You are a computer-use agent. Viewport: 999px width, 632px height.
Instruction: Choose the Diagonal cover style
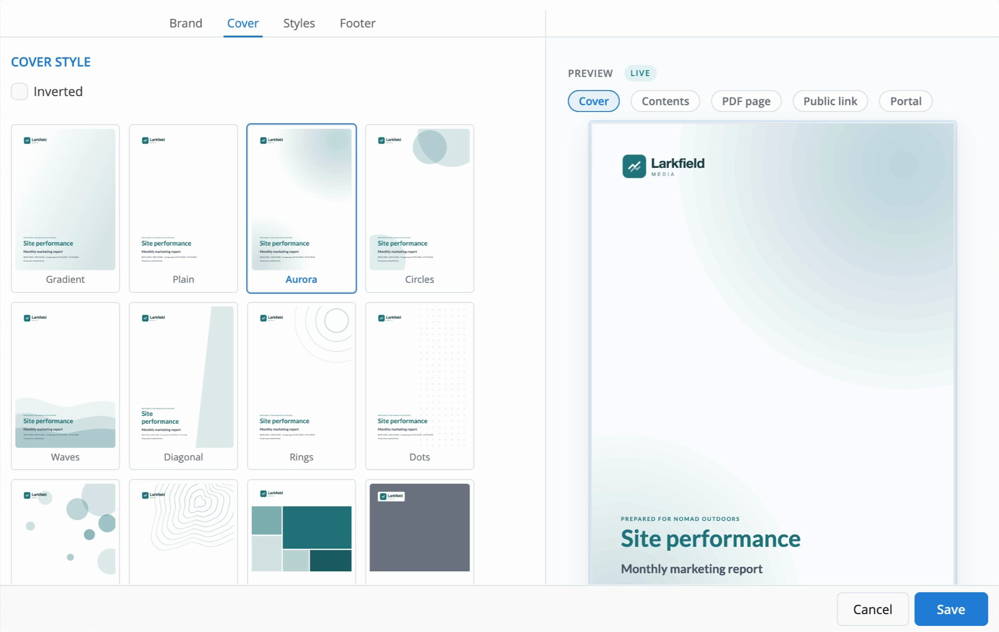[x=183, y=386]
